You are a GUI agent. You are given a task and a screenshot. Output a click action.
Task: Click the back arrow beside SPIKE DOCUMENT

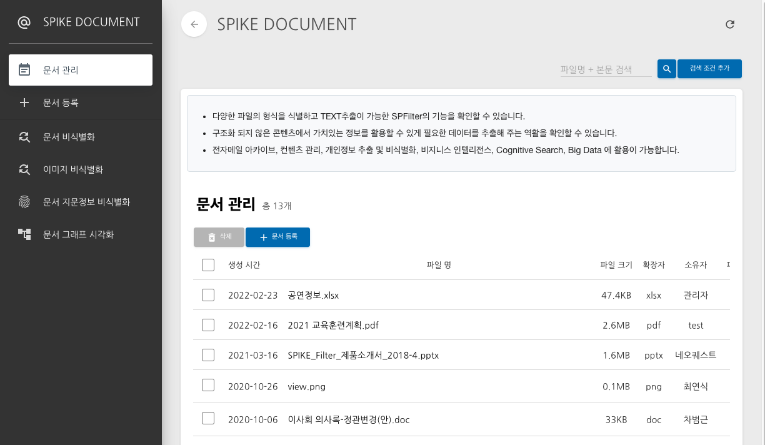tap(194, 24)
